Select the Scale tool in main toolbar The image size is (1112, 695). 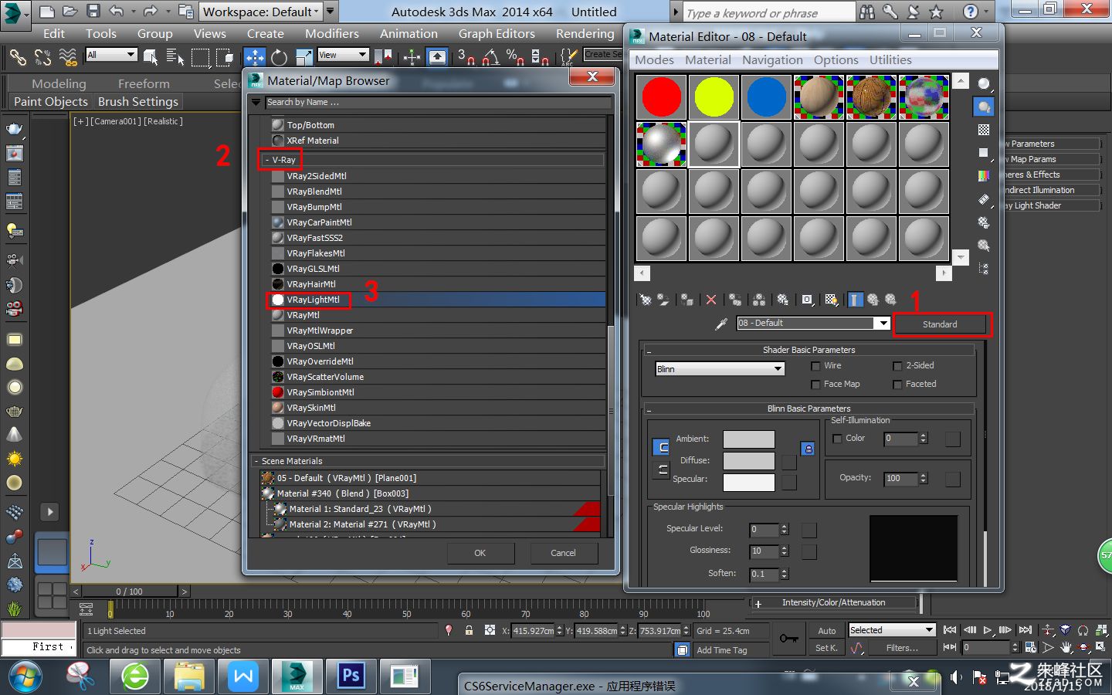(304, 57)
